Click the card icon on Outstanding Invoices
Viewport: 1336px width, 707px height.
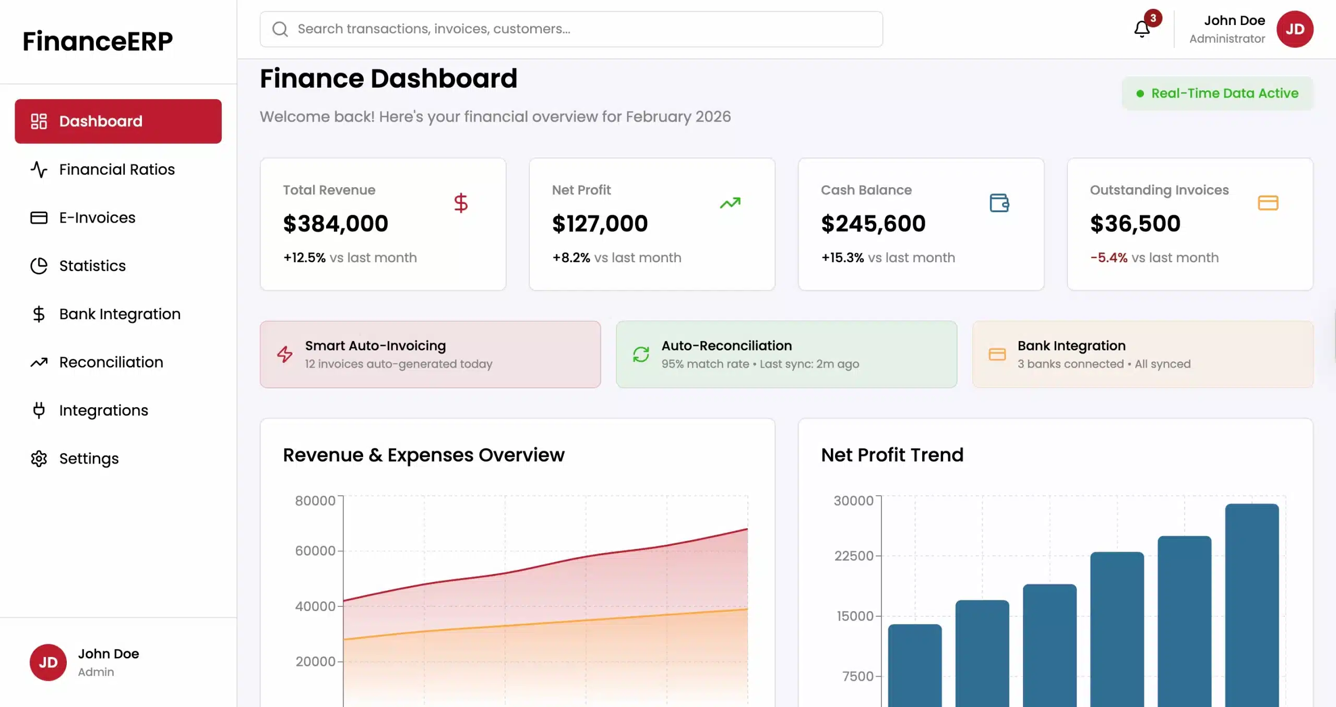point(1268,203)
